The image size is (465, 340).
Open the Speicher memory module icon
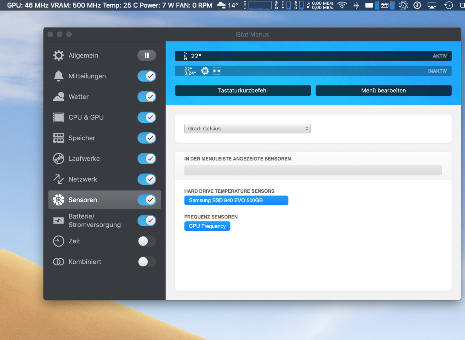(59, 138)
